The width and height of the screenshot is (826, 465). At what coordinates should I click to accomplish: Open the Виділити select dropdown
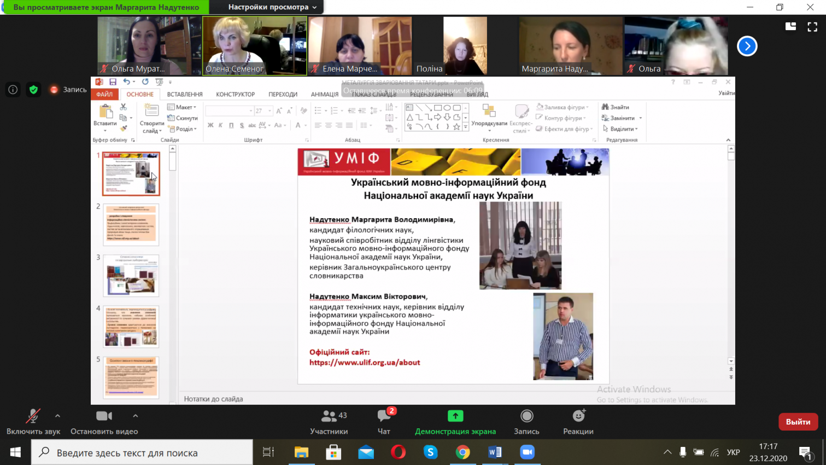(x=620, y=129)
